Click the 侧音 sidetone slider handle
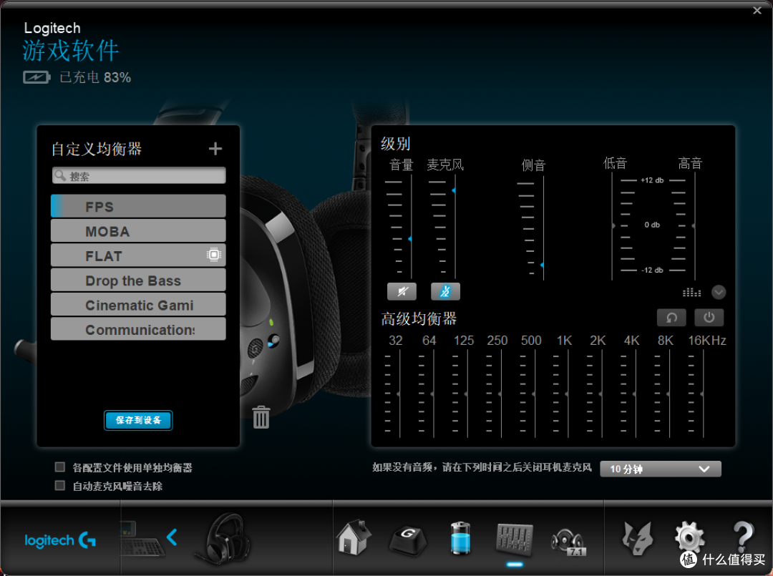The image size is (773, 576). [543, 265]
